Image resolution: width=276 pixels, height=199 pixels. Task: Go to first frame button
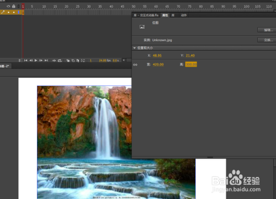tap(25, 60)
